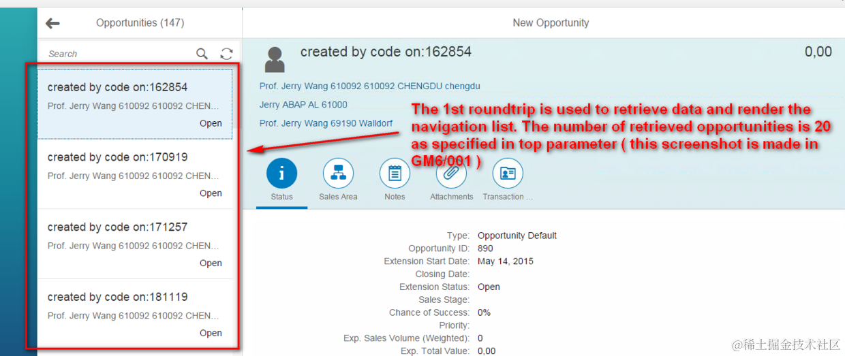Image resolution: width=845 pixels, height=356 pixels.
Task: Click the Priority label
Action: pos(455,325)
